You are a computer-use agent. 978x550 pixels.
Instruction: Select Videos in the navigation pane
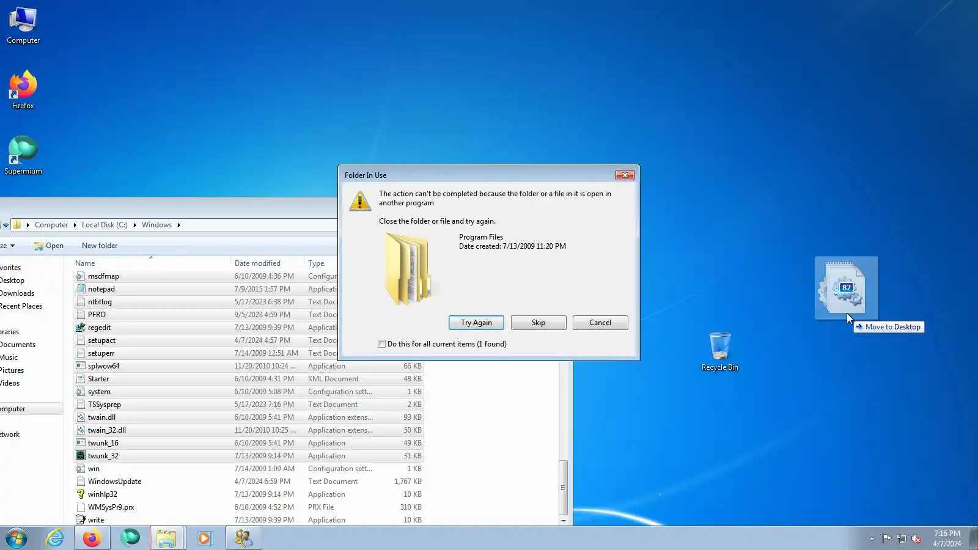point(10,383)
